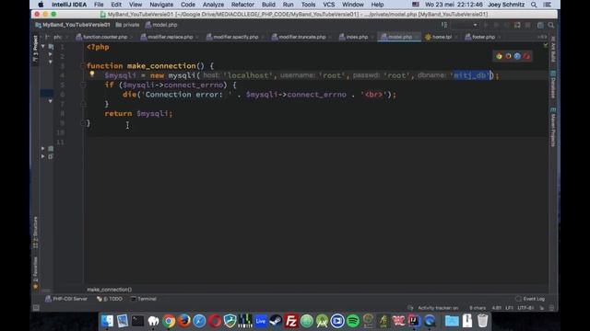Click 'localhost' host string in code
This screenshot has height=331, width=590.
click(248, 75)
